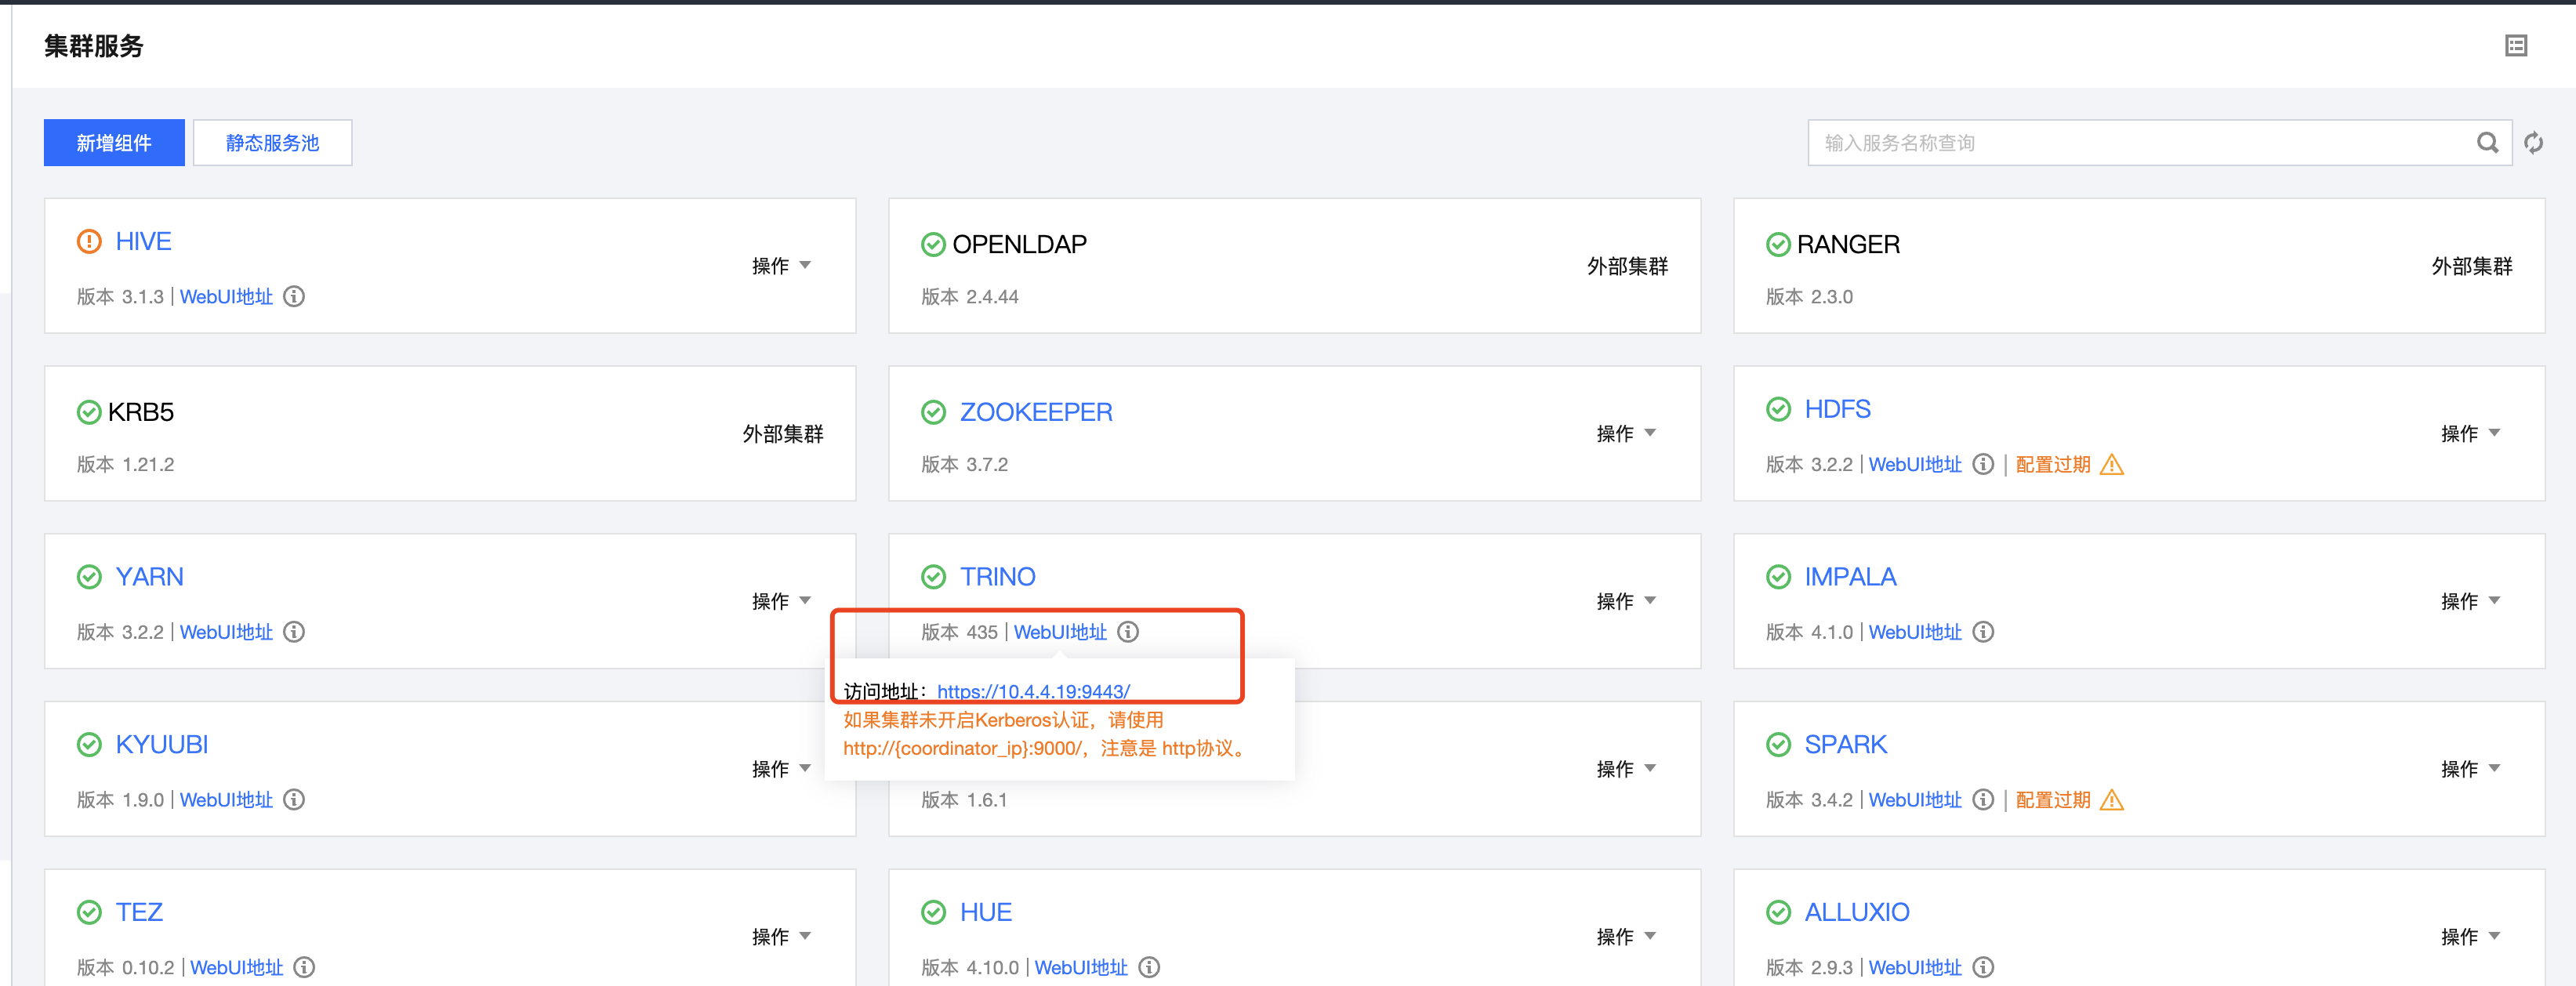Screen dimensions: 2576x986
Task: Expand the 操作 dropdown for ZOOKEEPER
Action: 1625,434
